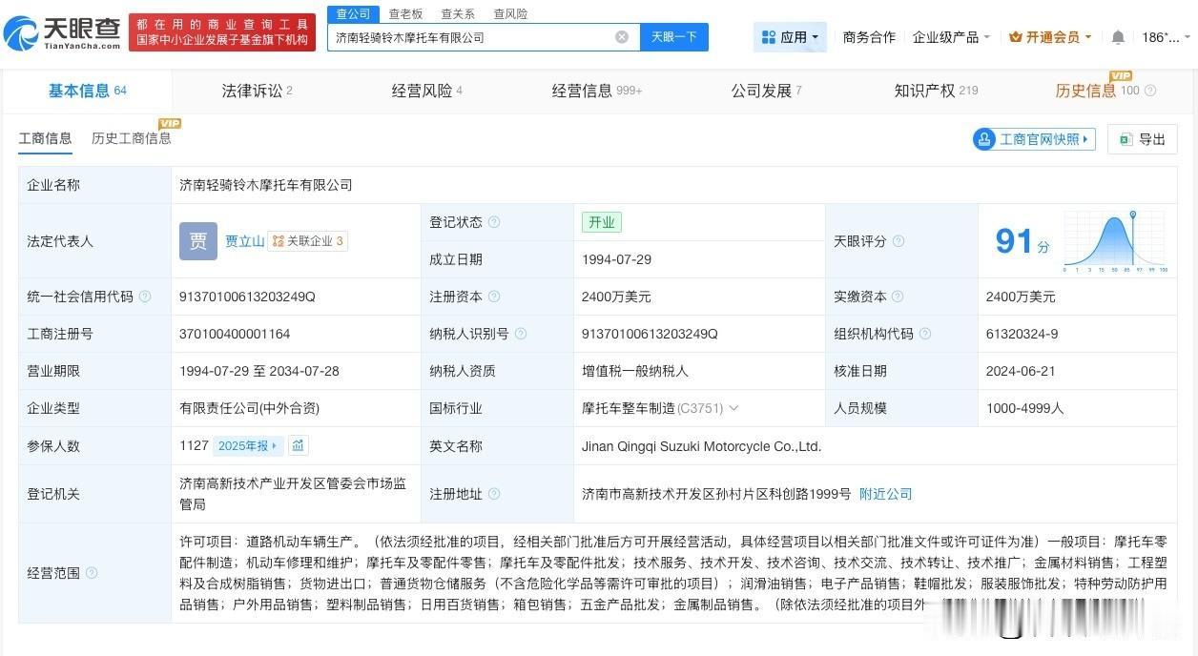Click help icon next to 纳税人识别号
The image size is (1198, 656).
point(521,334)
